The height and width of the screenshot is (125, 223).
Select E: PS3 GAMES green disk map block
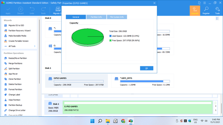coord(138,107)
